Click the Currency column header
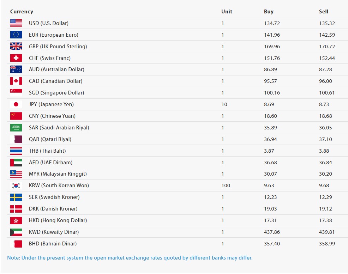348x274 pixels. click(22, 12)
